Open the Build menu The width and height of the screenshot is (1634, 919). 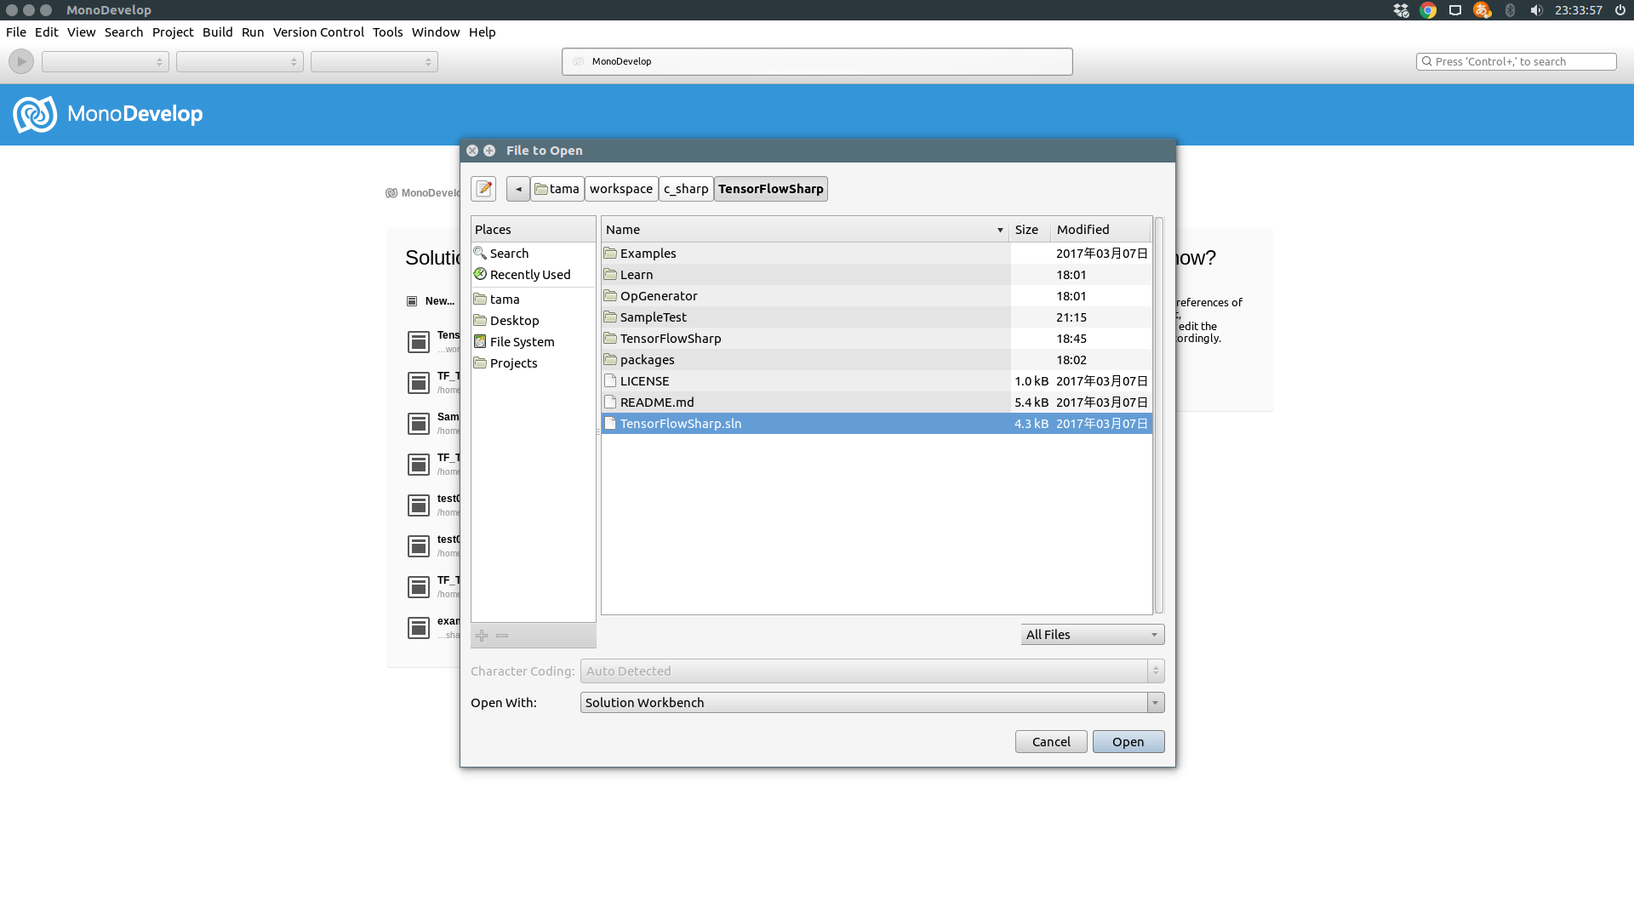(x=218, y=32)
